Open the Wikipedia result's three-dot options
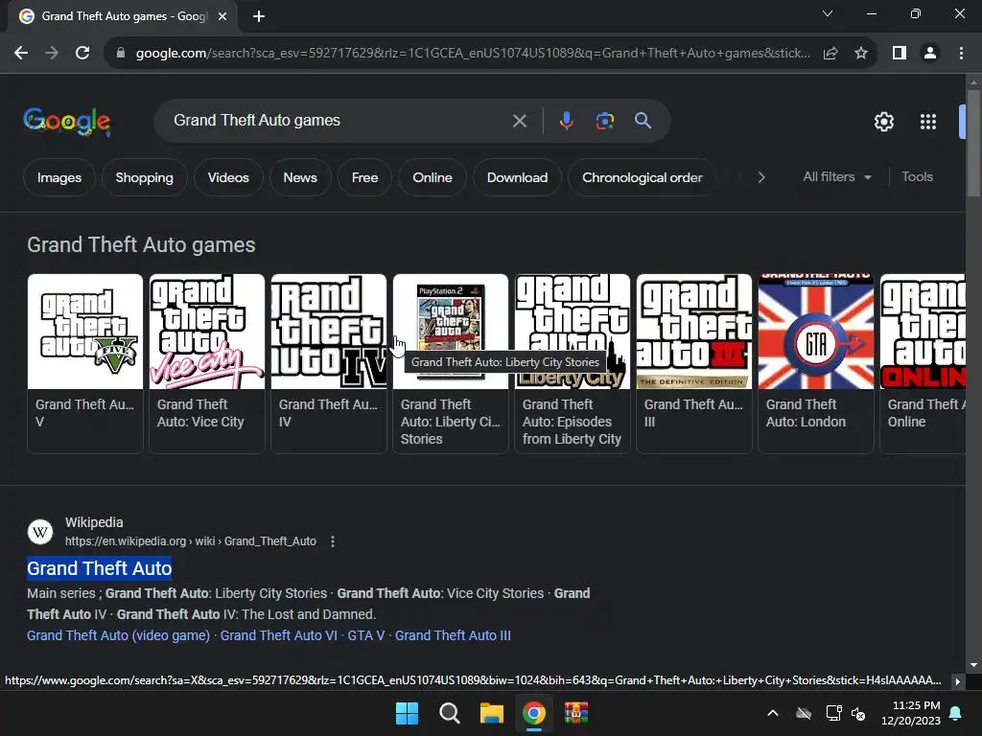982x736 pixels. [333, 541]
